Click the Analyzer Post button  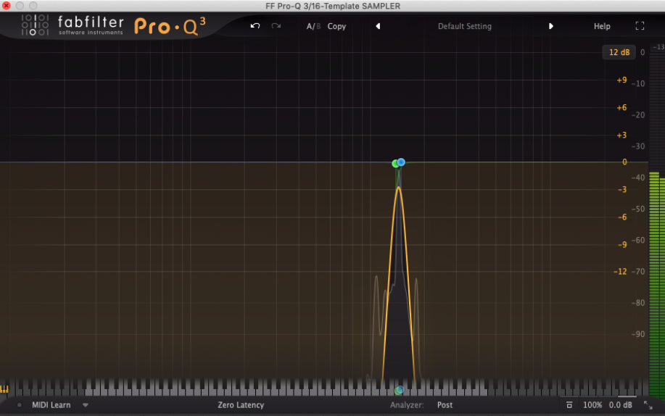tap(445, 405)
